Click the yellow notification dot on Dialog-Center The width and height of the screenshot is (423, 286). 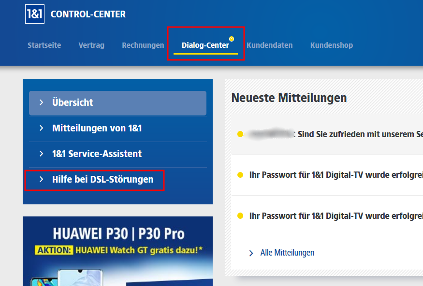tap(232, 39)
